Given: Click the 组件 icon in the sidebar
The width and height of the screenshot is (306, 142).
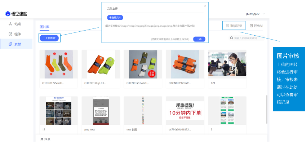Looking at the screenshot, I should click(10, 34).
